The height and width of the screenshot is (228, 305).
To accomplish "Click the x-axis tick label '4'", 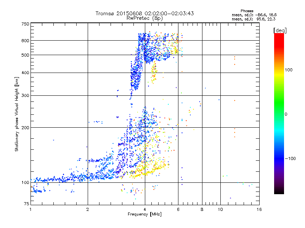I will coord(145,209).
